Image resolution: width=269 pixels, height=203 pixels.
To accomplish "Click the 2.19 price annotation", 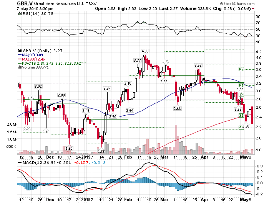I will pyautogui.click(x=46, y=132).
